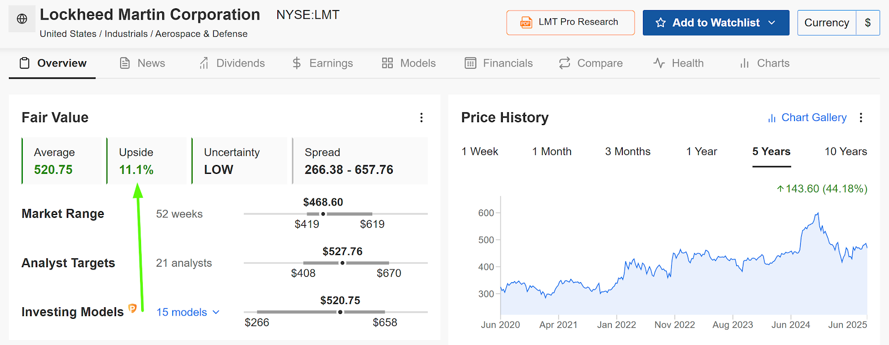The height and width of the screenshot is (345, 889).
Task: Click the $419 52-week low value
Action: (307, 224)
